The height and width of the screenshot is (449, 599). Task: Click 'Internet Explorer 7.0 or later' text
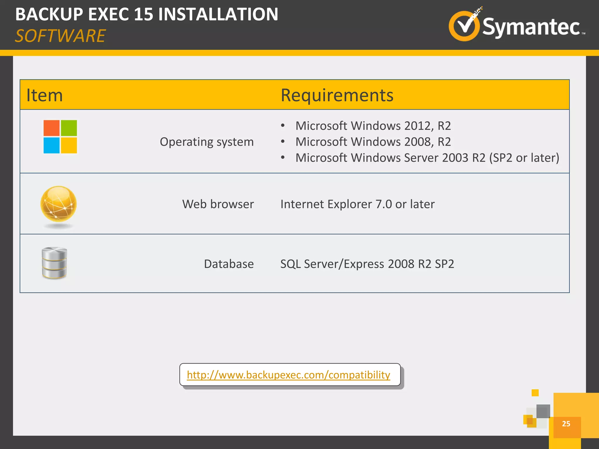[x=357, y=204]
